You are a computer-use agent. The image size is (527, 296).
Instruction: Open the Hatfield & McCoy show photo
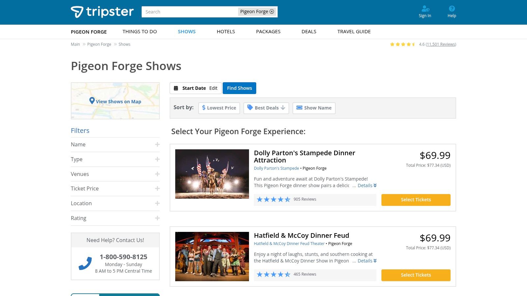[212, 257]
